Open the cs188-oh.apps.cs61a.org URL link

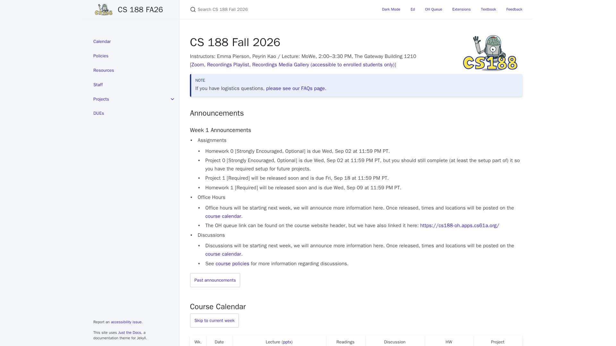(459, 226)
